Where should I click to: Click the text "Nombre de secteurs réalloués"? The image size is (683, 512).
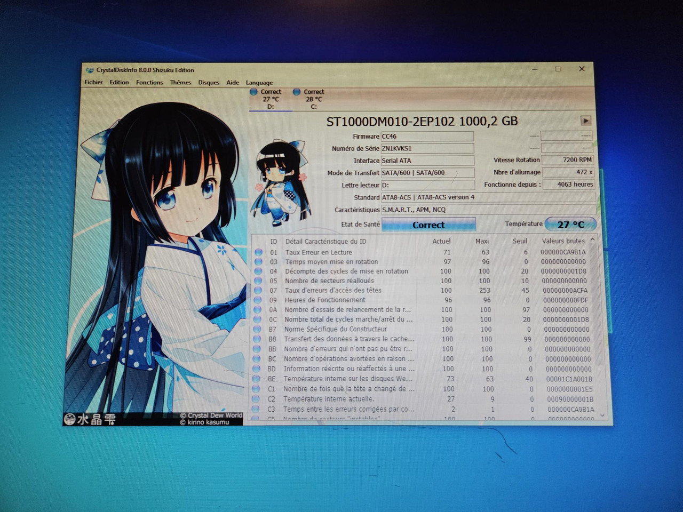[329, 281]
